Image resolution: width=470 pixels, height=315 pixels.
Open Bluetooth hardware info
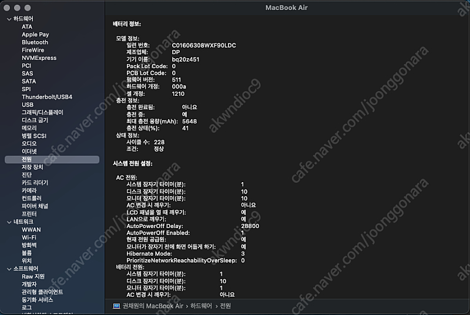pyautogui.click(x=35, y=42)
